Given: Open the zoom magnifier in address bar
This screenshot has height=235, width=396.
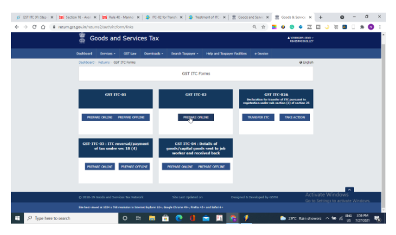Looking at the screenshot, I should [x=254, y=27].
